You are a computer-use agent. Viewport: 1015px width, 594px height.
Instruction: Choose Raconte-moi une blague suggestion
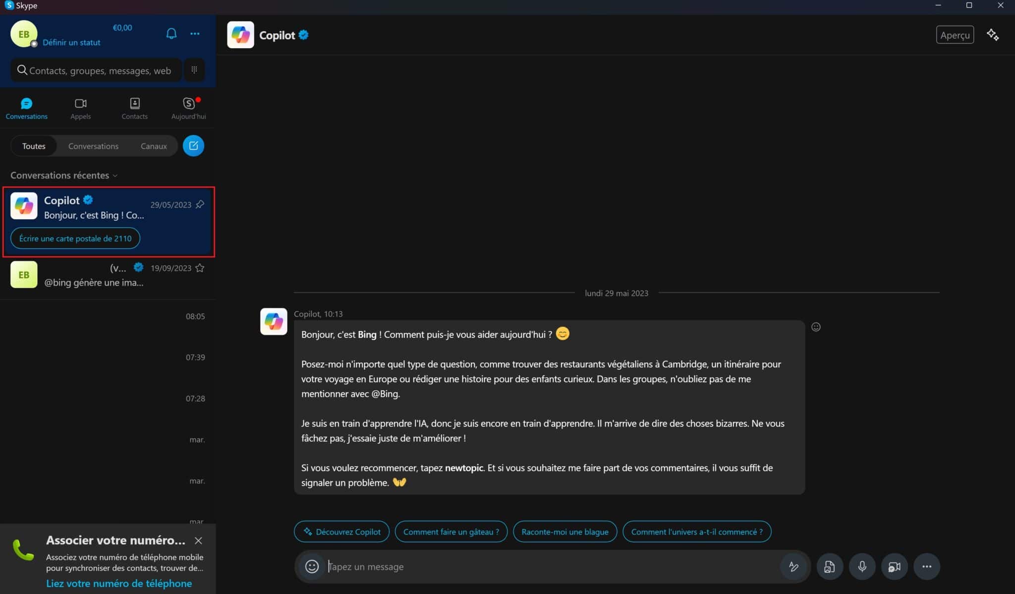[565, 532]
